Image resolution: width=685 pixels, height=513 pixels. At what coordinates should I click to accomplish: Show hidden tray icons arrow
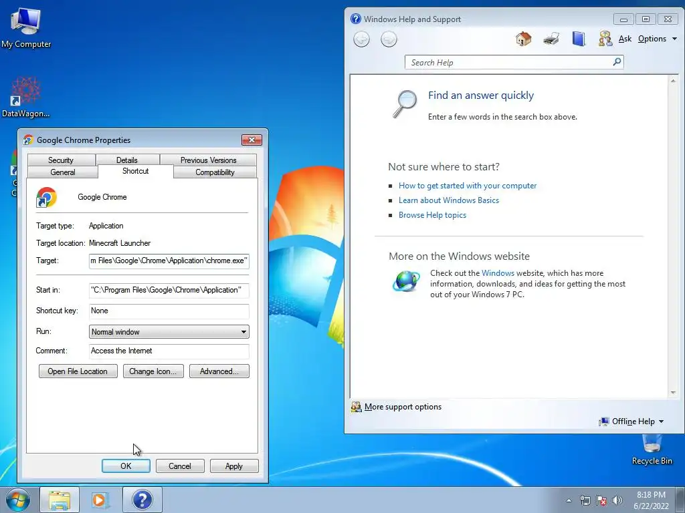[x=569, y=500]
